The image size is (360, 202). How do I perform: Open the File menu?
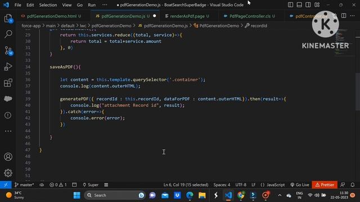(17, 5)
